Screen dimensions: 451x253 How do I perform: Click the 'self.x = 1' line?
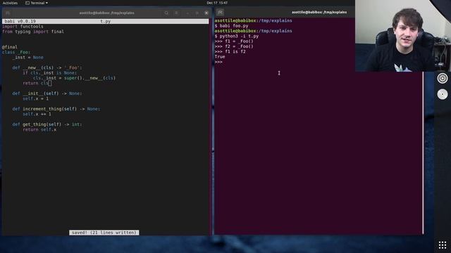pos(36,98)
